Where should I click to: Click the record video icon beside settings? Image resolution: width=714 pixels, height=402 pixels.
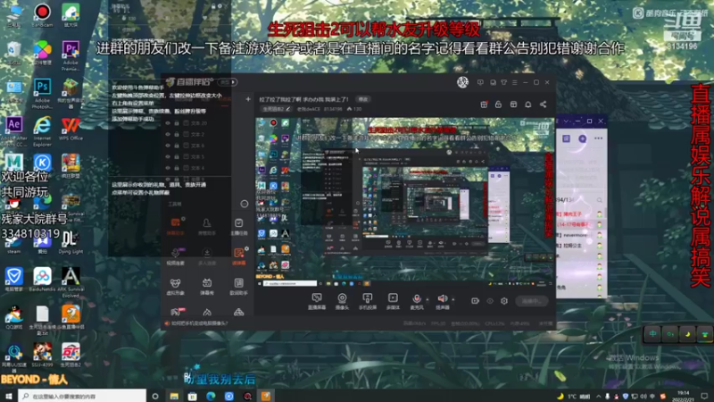[x=475, y=301]
